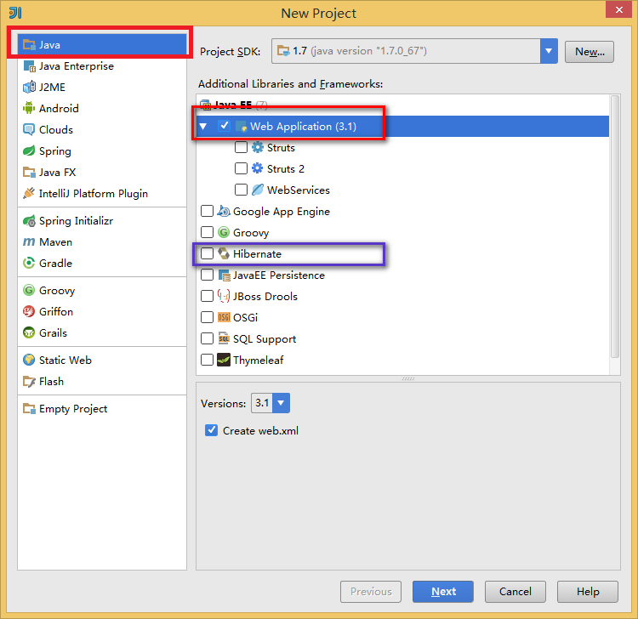Screen dimensions: 638x619
Task: Check the Groovy framework checkbox
Action: coord(207,232)
